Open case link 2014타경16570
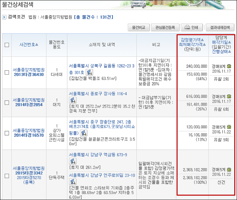Viewport: 237px width, 200px height. (29, 135)
